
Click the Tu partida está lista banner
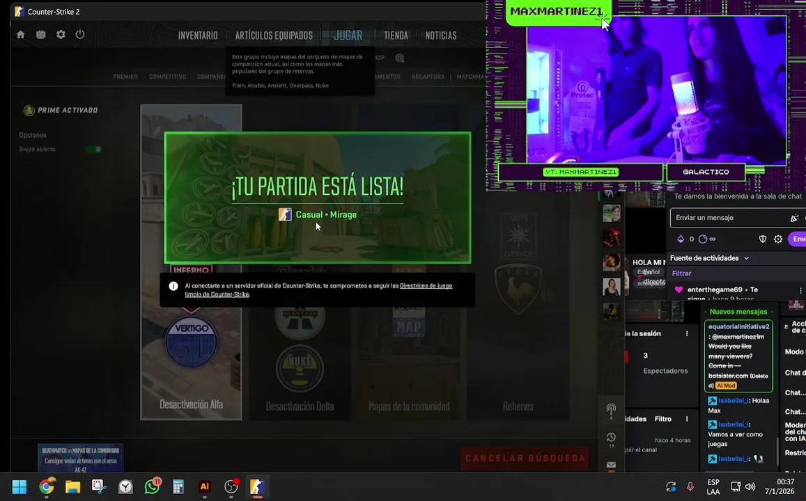point(318,198)
